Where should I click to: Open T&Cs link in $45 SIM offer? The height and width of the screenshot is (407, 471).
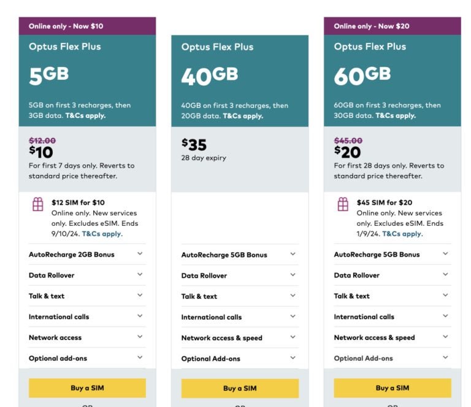click(x=402, y=234)
